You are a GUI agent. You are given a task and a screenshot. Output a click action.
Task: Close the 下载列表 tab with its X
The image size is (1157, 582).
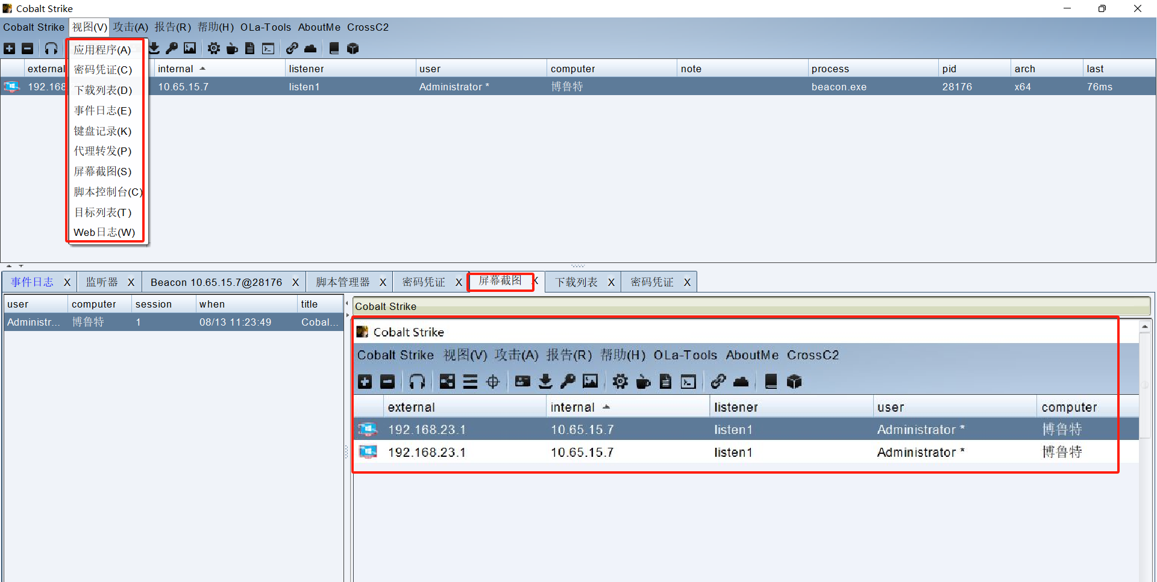click(611, 282)
